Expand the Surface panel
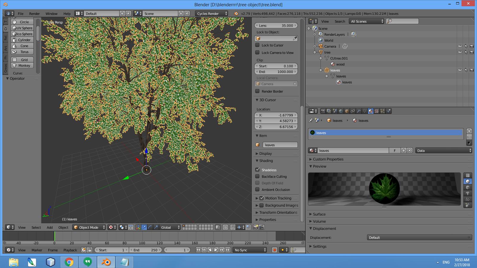The height and width of the screenshot is (268, 477). (x=319, y=214)
